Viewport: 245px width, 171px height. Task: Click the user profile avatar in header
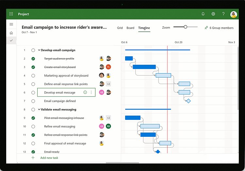[x=233, y=14]
